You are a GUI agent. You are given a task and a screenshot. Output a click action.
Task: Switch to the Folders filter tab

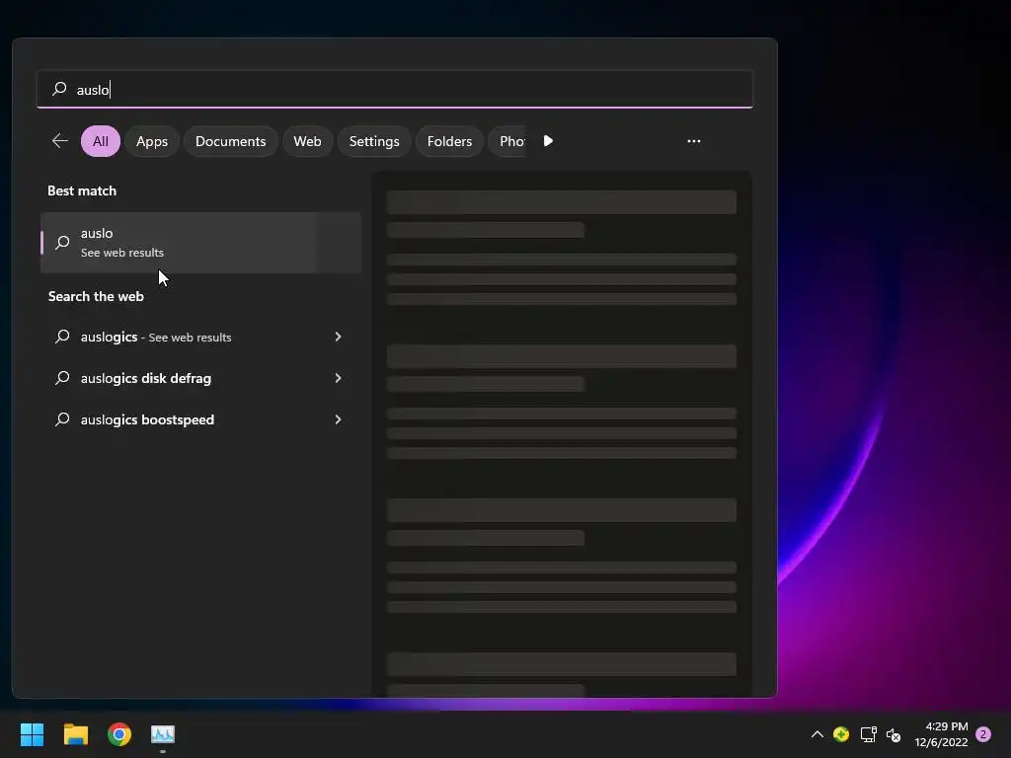(x=449, y=141)
